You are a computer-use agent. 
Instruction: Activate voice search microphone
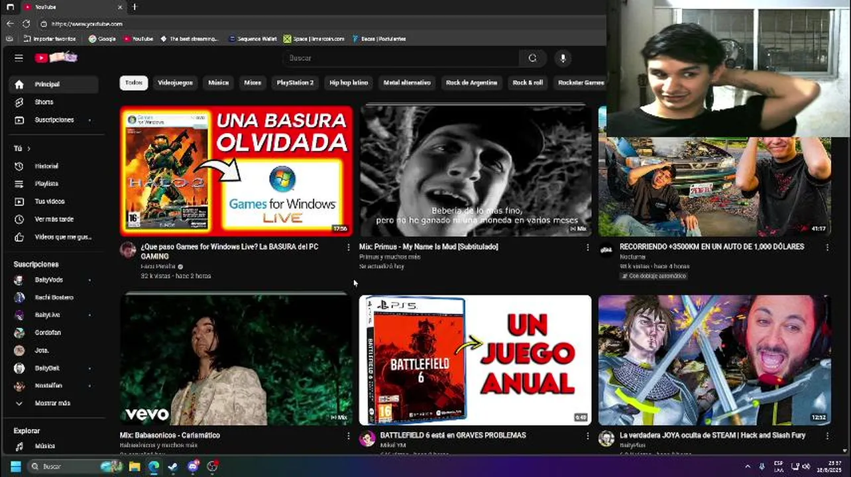(563, 58)
